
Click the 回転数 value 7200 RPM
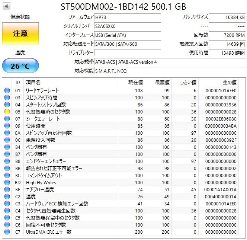(227, 35)
